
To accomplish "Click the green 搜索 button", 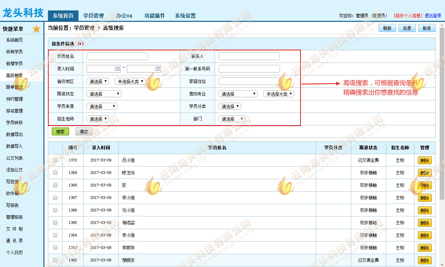I will [x=60, y=132].
